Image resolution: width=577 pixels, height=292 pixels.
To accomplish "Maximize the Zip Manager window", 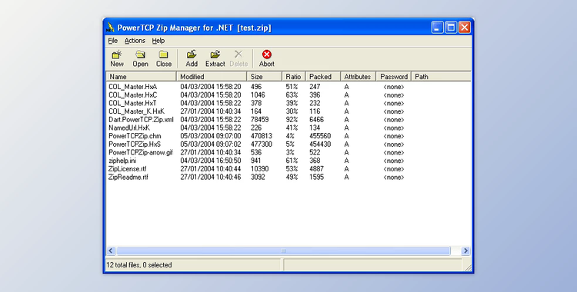I will 451,28.
